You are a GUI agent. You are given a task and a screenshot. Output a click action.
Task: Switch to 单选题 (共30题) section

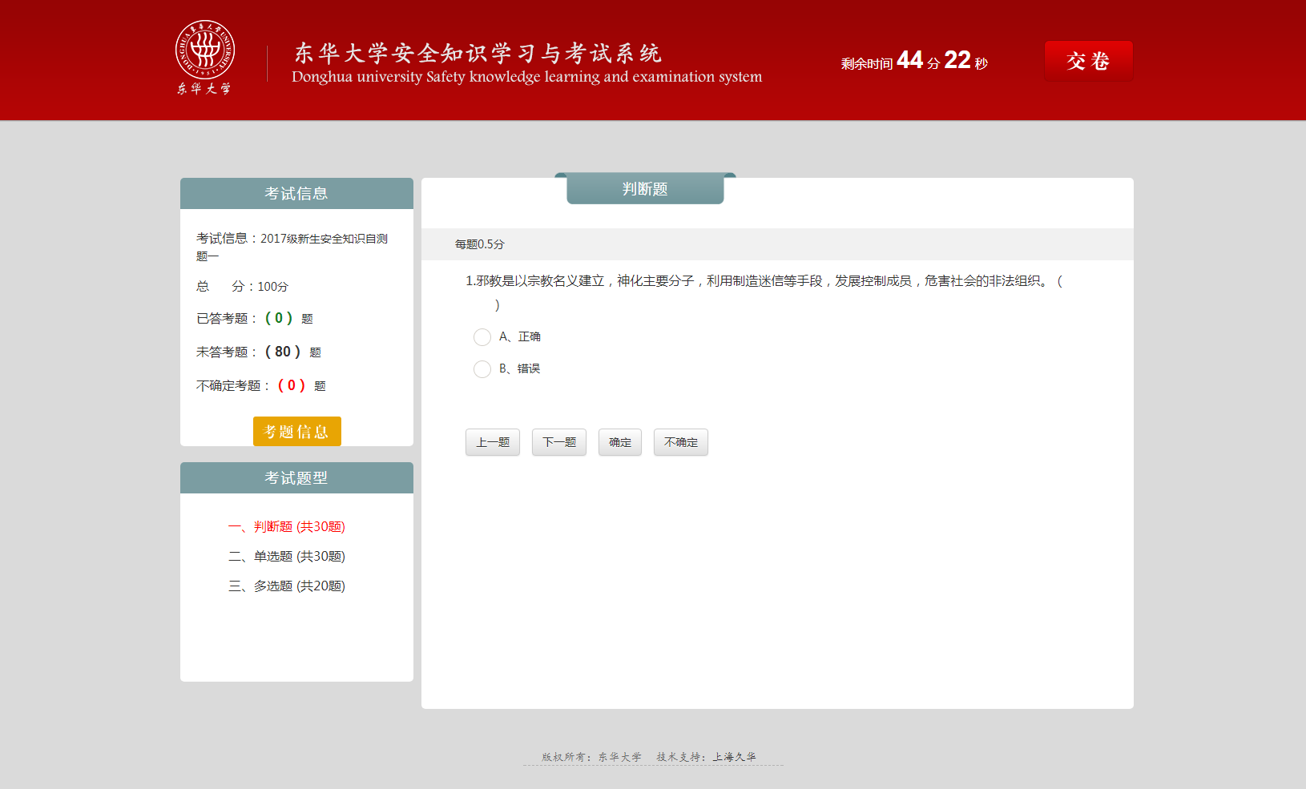287,556
